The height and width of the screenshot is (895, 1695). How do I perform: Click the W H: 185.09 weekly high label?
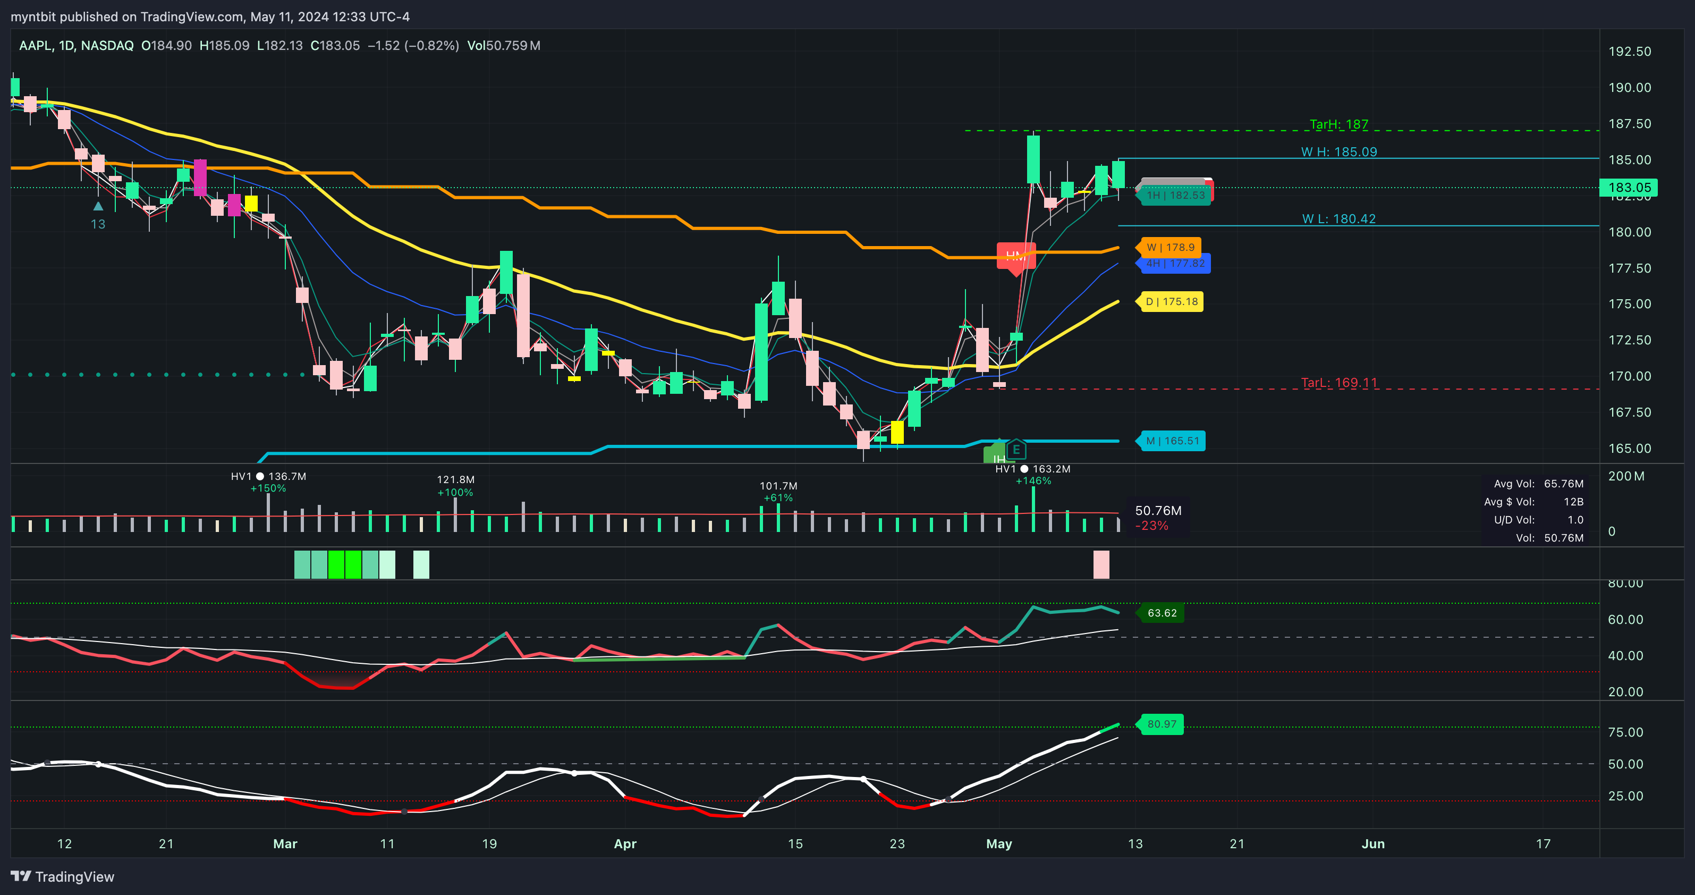[x=1339, y=152]
